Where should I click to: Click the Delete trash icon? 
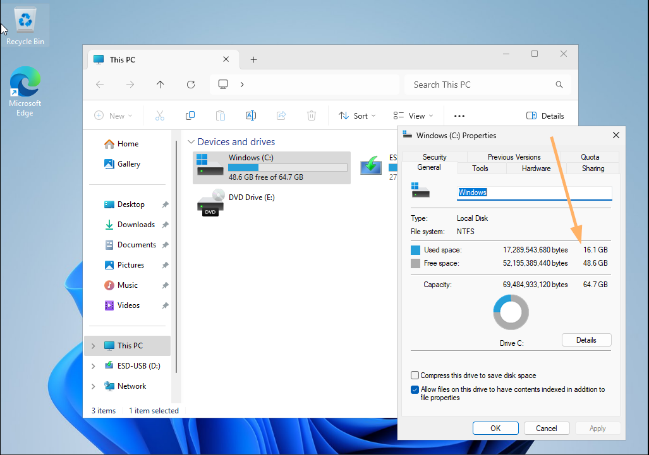(312, 115)
